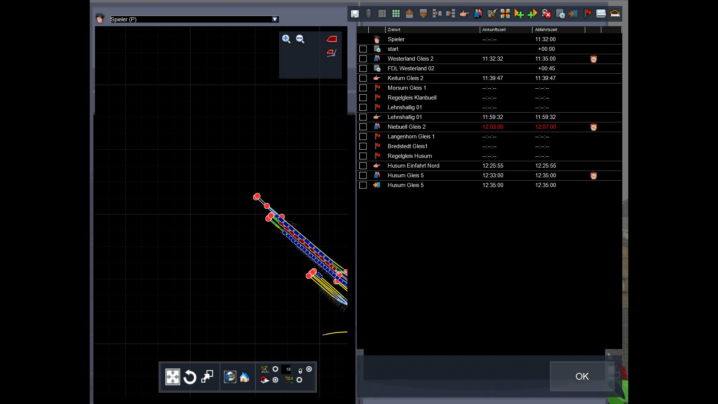Click the red flag marker toolbar icon
The height and width of the screenshot is (404, 718).
click(x=587, y=14)
